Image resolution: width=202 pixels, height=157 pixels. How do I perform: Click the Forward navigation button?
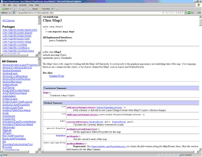[x=14, y=9]
